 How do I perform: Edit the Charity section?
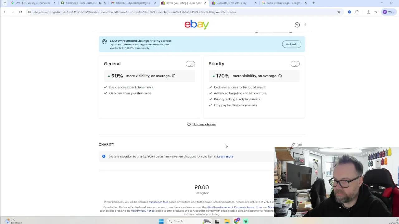296,145
